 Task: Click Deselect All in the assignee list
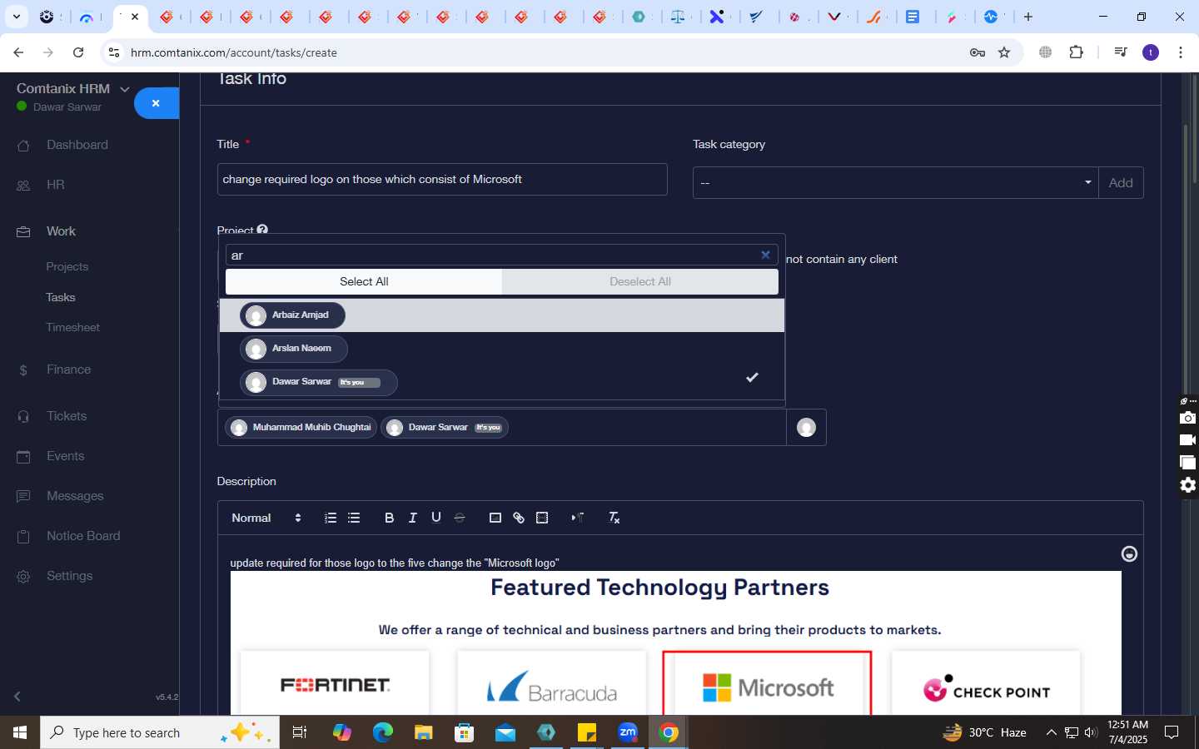pyautogui.click(x=639, y=281)
